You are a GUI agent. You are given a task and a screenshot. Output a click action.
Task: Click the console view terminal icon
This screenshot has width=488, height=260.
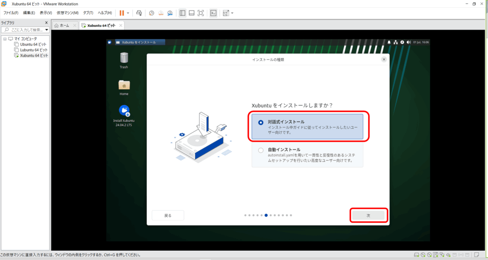213,13
